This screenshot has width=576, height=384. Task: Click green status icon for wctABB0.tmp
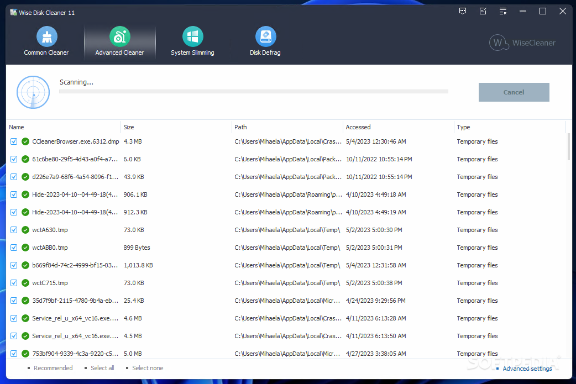pyautogui.click(x=25, y=248)
